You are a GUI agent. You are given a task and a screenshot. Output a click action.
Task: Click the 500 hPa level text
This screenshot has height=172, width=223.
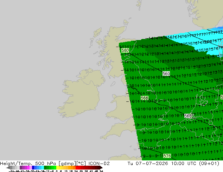tap(45, 164)
